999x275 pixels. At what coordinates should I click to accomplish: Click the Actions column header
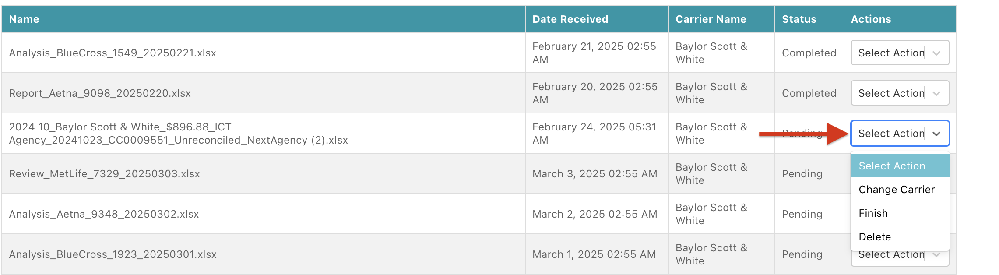[871, 19]
